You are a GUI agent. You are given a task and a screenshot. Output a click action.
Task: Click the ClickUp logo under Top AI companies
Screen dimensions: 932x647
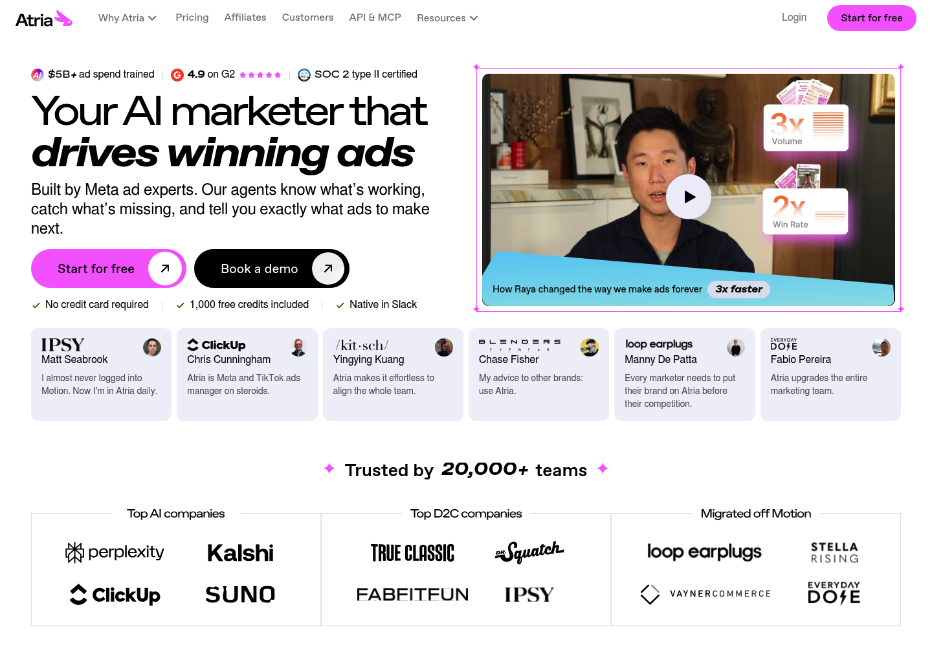coord(115,595)
